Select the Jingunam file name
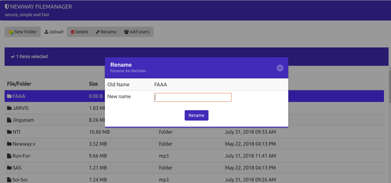This screenshot has width=391, height=183. pos(23,120)
